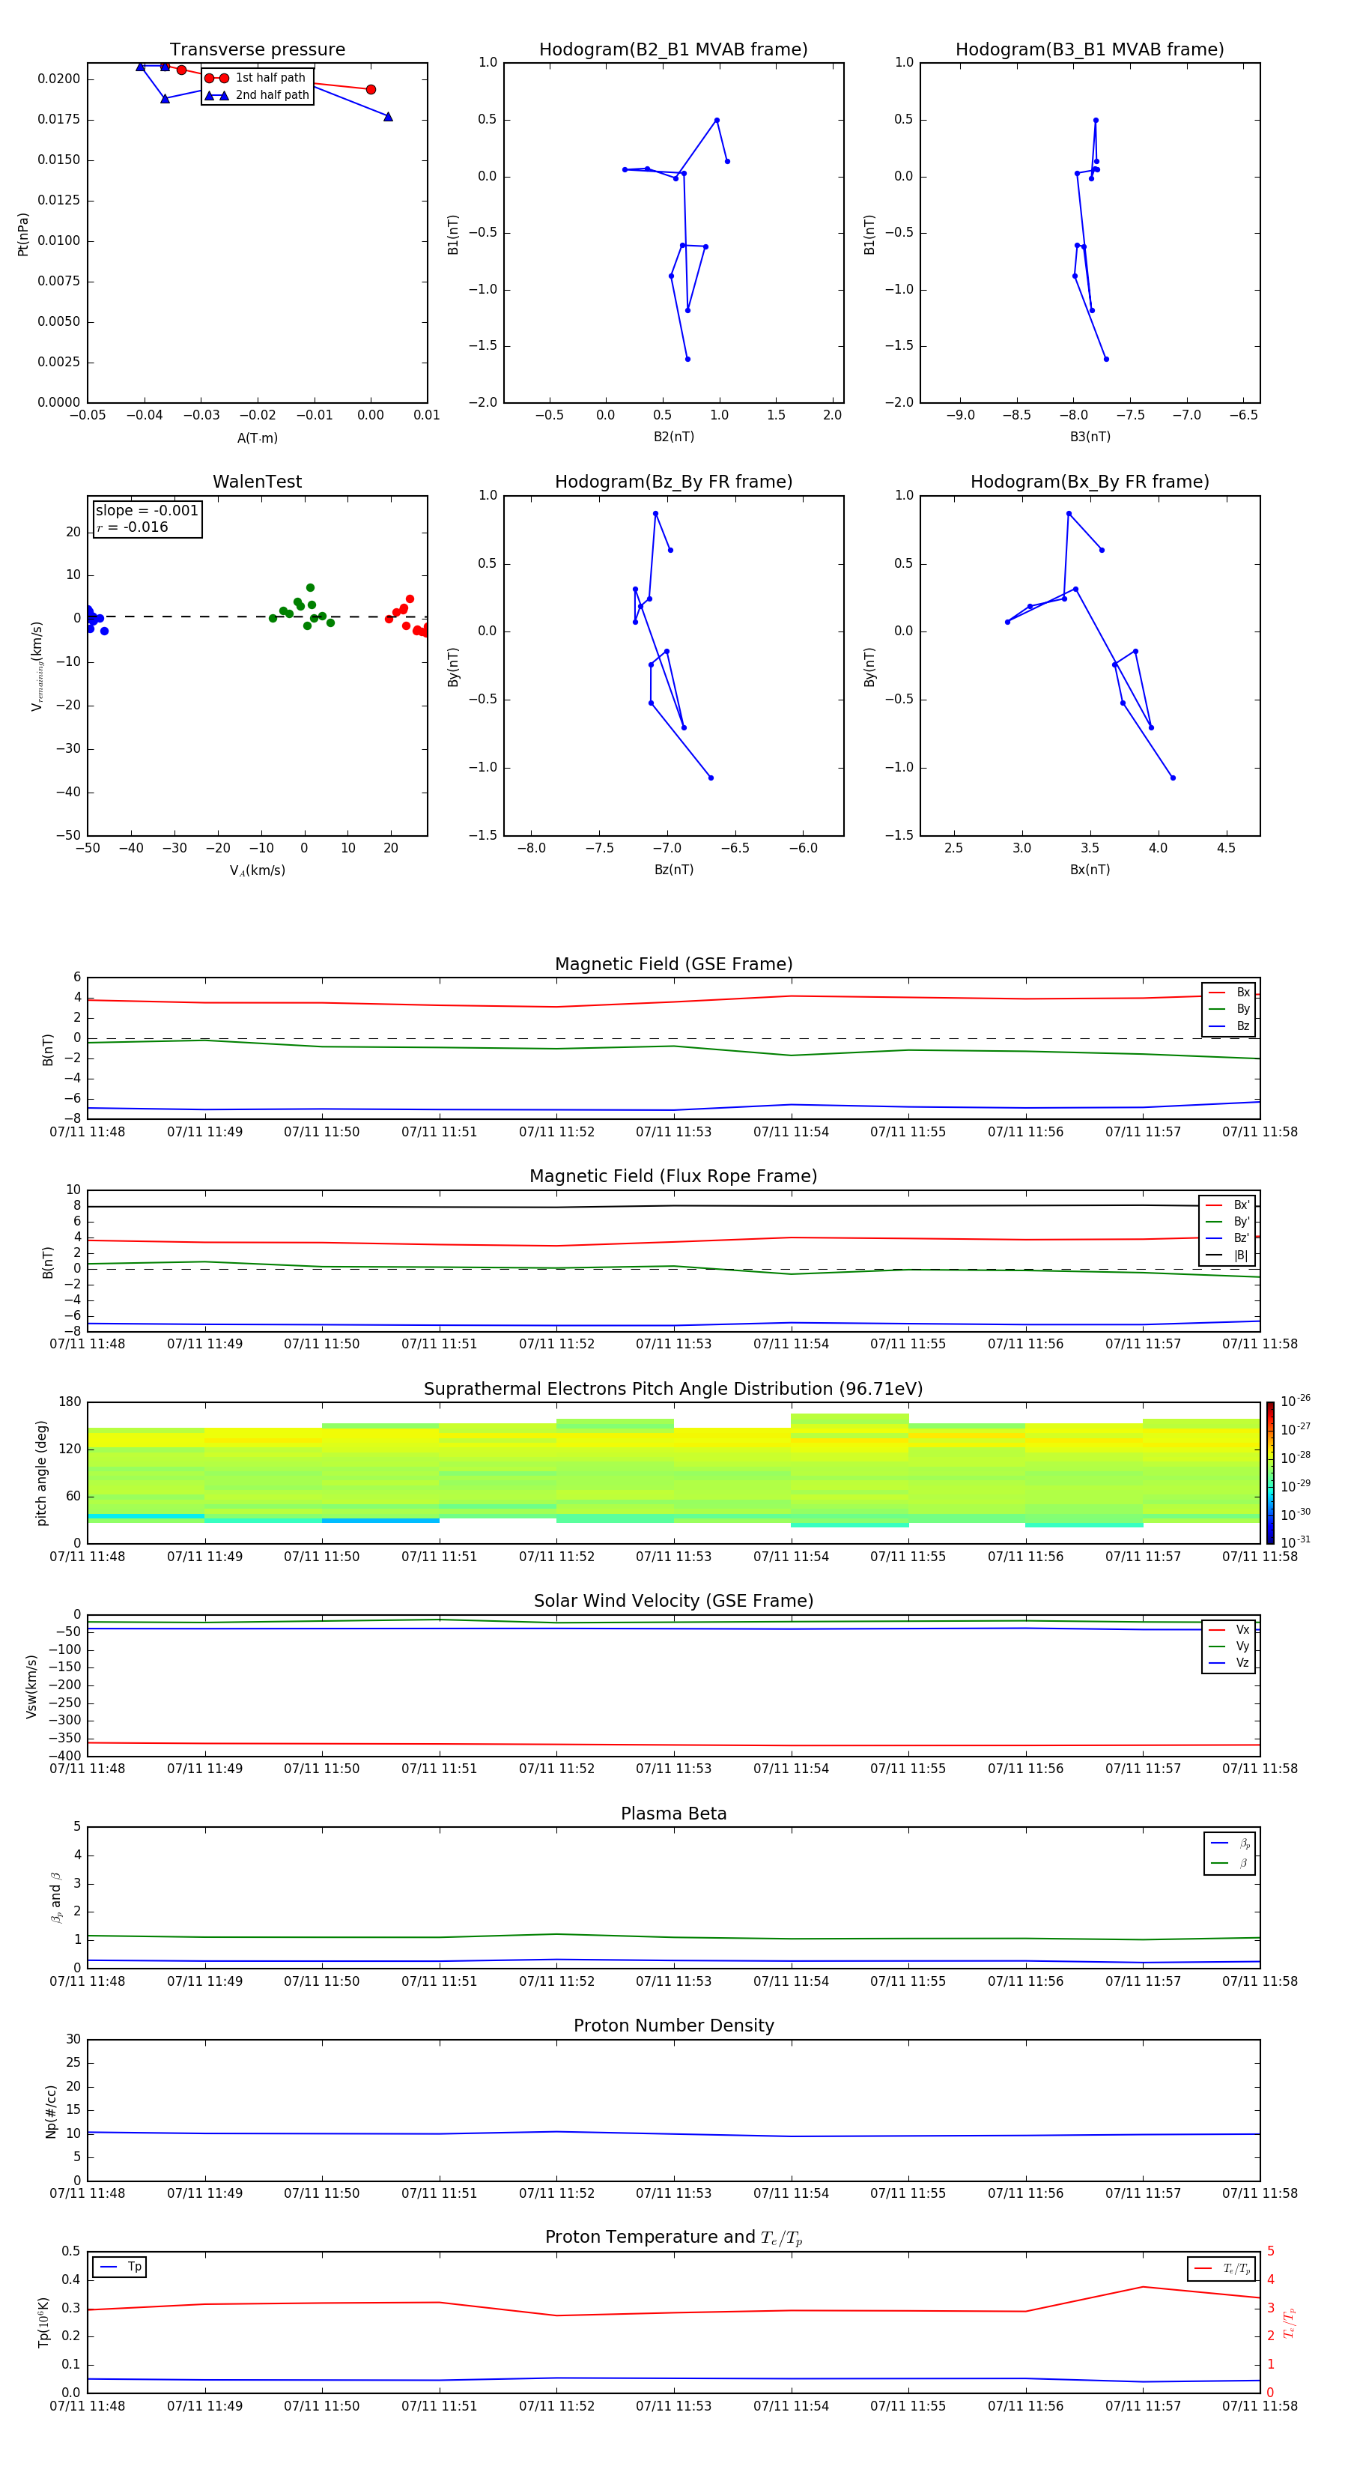Click the 'A(T·m)' x-axis label
Image resolution: width=1348 pixels, height=2472 pixels.
(x=257, y=438)
